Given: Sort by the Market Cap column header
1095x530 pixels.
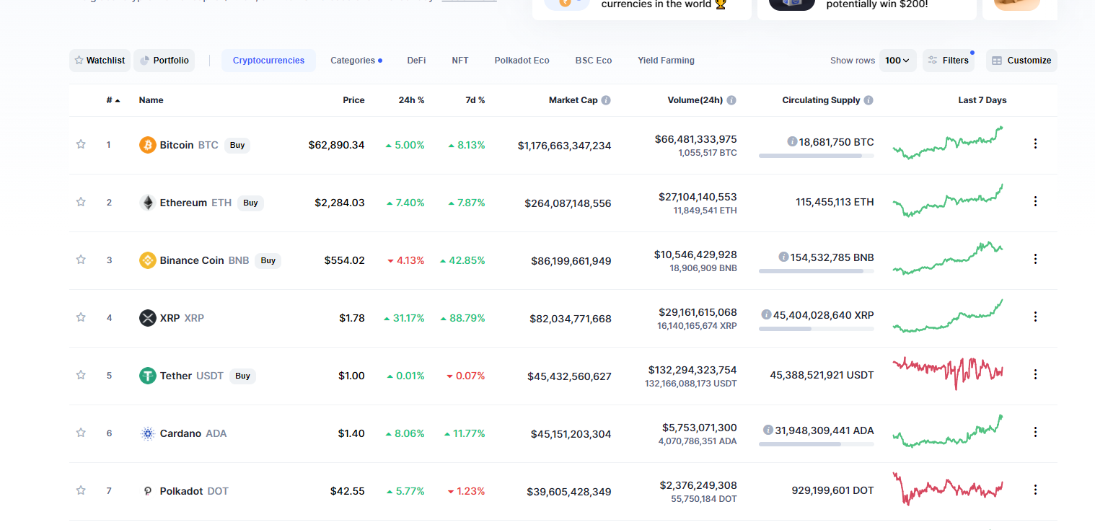Looking at the screenshot, I should [x=573, y=100].
